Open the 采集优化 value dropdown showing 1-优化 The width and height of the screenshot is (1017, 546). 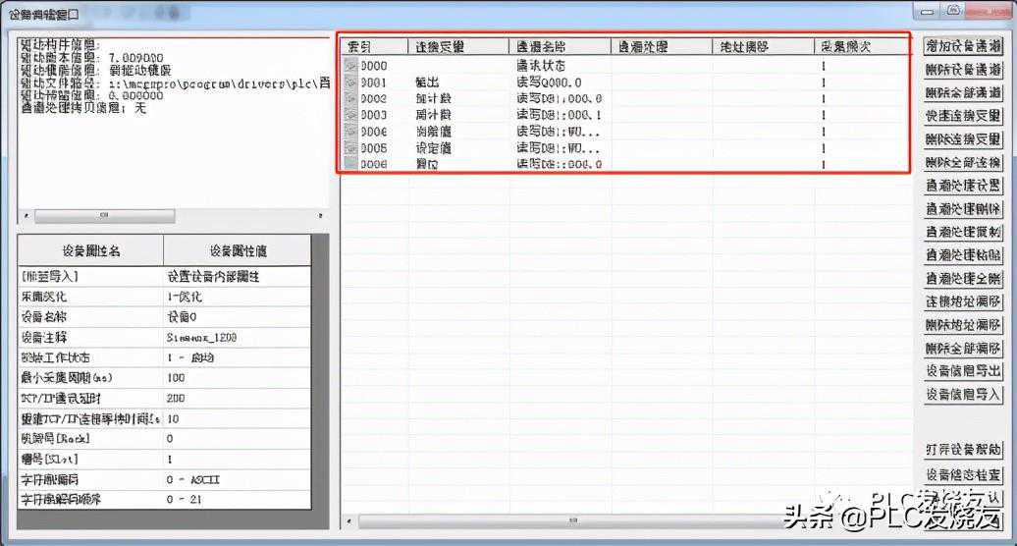(x=236, y=297)
